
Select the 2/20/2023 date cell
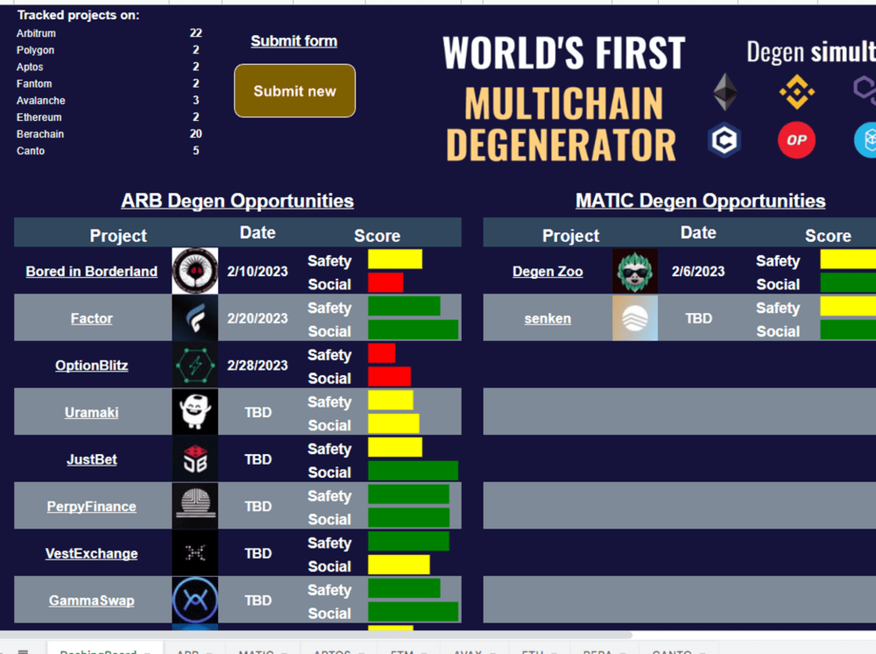pyautogui.click(x=258, y=319)
